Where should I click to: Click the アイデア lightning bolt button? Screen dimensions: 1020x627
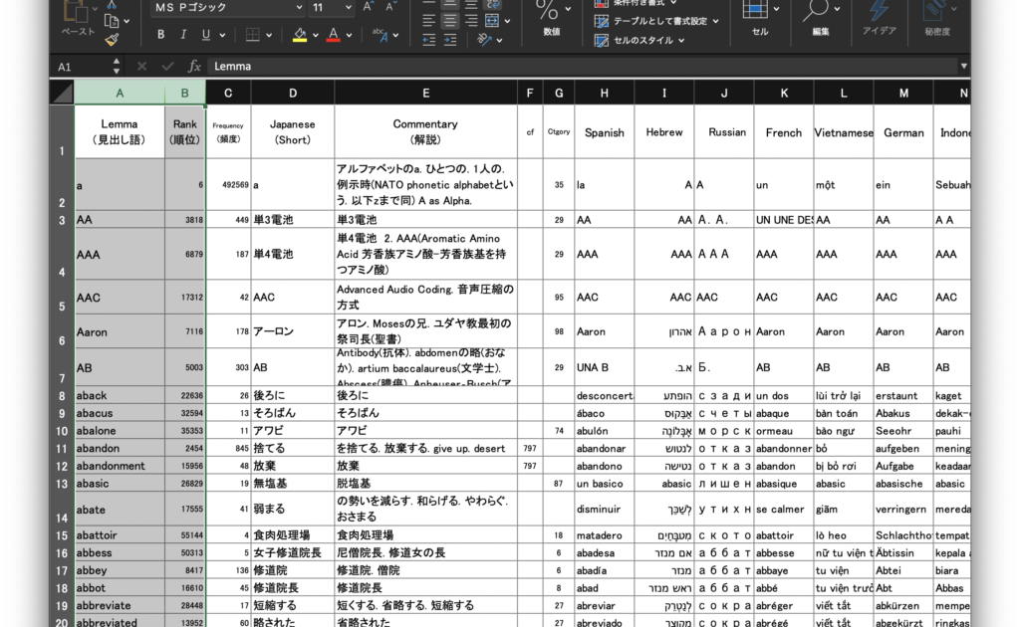(x=879, y=17)
